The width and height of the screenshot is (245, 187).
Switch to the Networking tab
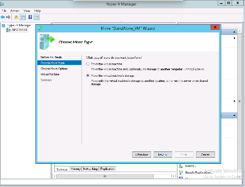tap(90, 169)
